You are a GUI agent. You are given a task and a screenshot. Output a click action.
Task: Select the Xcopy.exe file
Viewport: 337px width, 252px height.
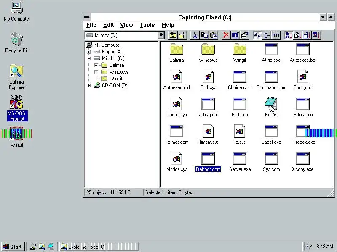(303, 162)
